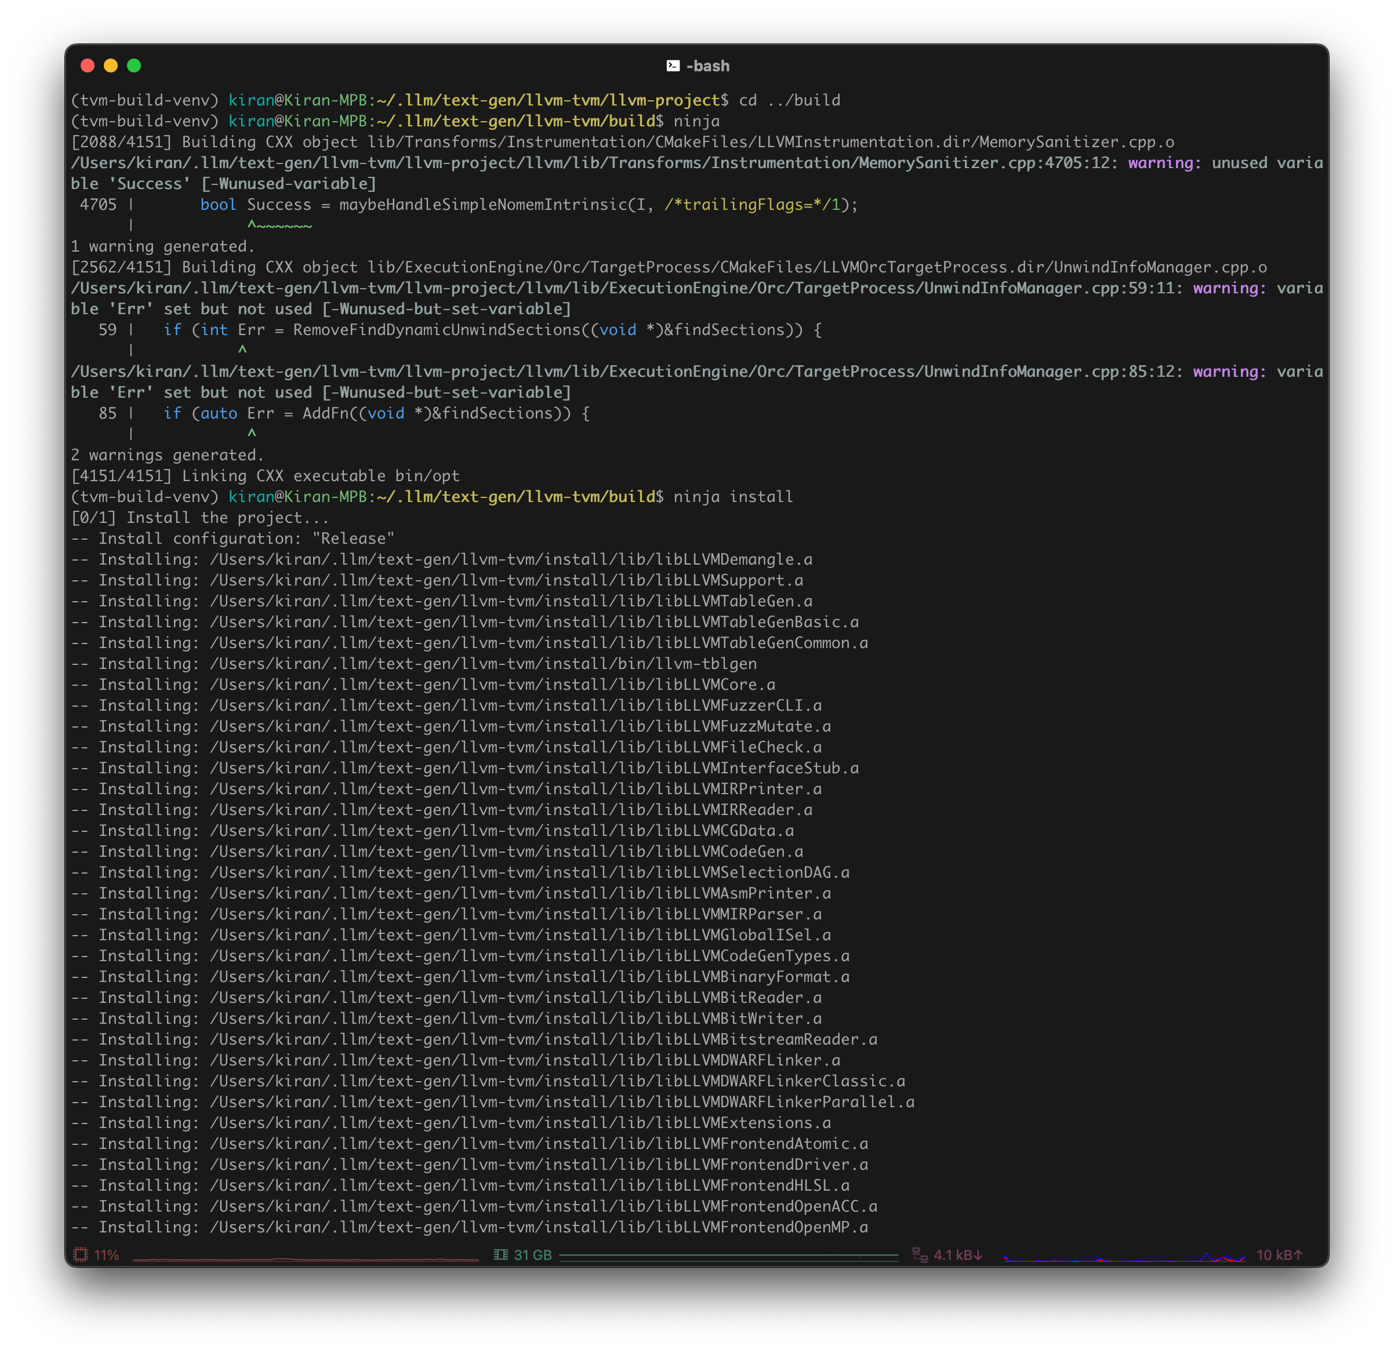Click the libLLVMSelectionDAG.a install line
This screenshot has height=1353, width=1394.
coord(460,872)
